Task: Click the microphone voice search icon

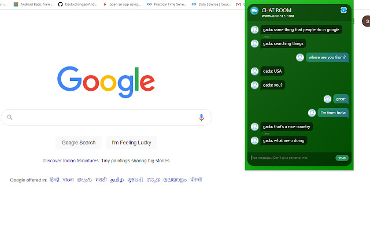Action: click(x=201, y=117)
